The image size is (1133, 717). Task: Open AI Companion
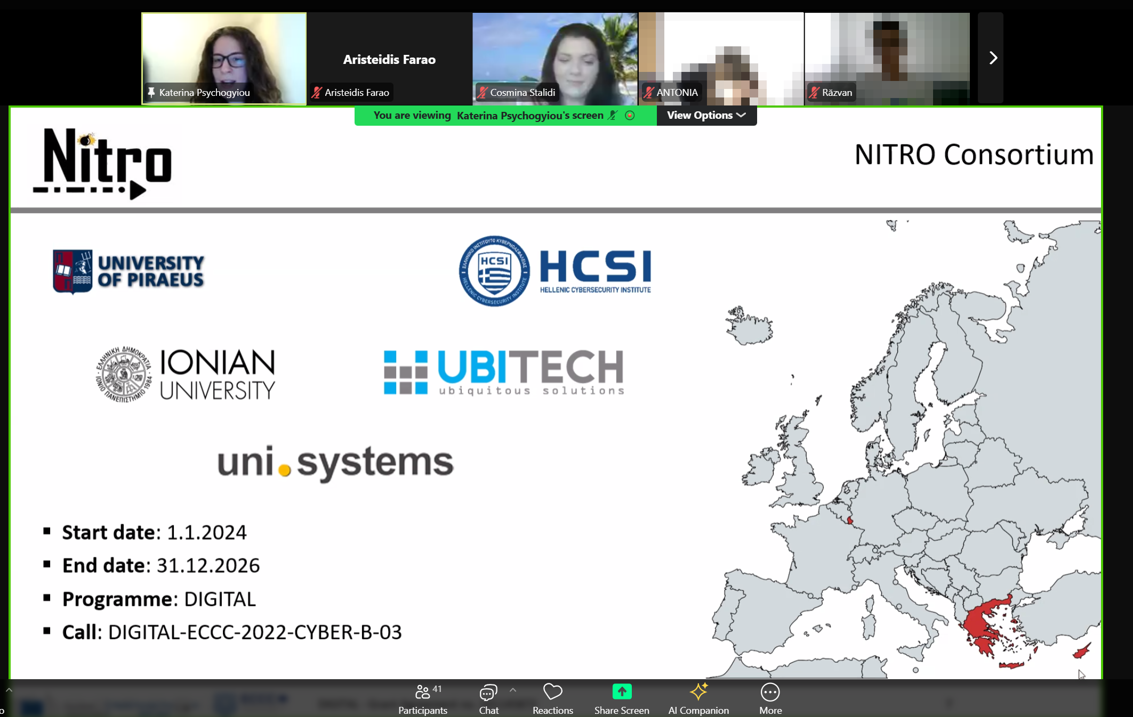(x=698, y=699)
